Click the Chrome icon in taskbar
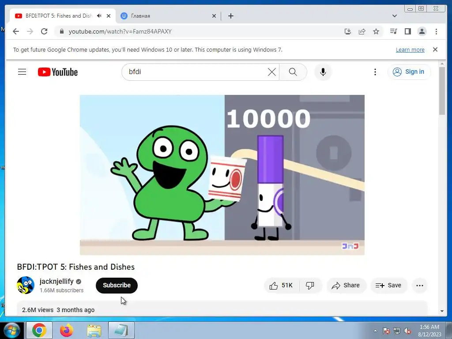 (x=39, y=330)
